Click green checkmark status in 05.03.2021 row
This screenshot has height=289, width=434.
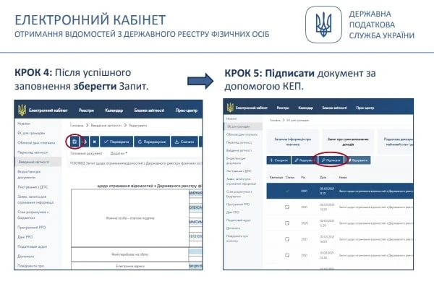287,191
